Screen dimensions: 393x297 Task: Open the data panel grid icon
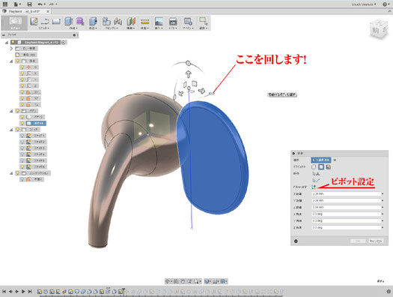tap(5, 4)
